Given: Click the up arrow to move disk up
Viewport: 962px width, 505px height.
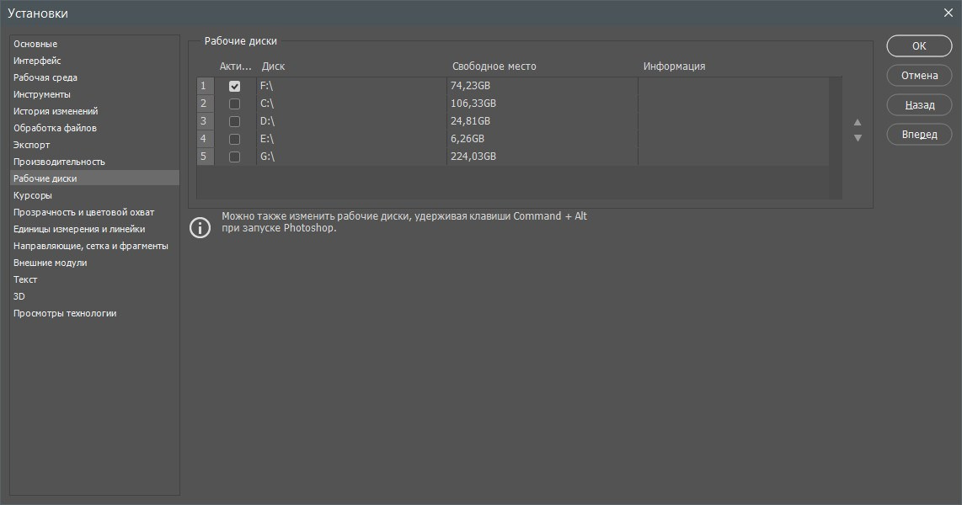Looking at the screenshot, I should [858, 122].
